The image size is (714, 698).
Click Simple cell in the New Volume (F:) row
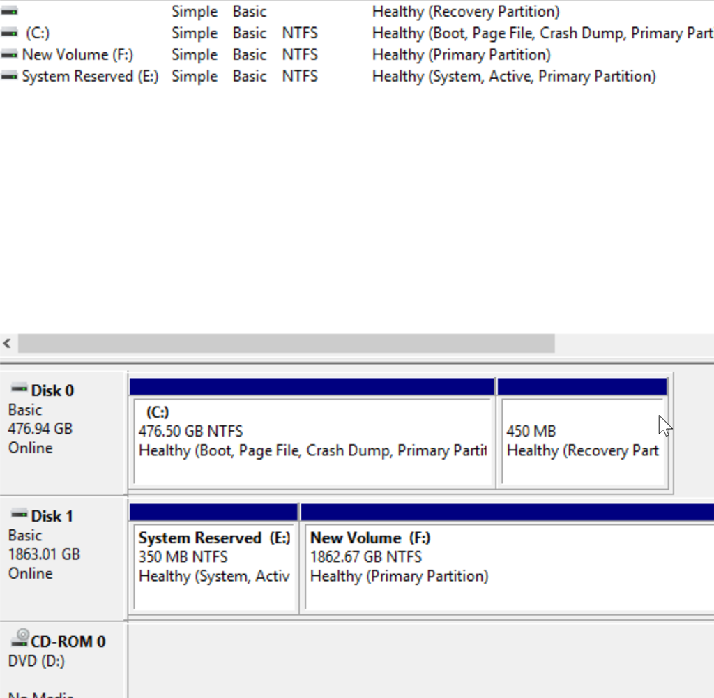tap(195, 54)
